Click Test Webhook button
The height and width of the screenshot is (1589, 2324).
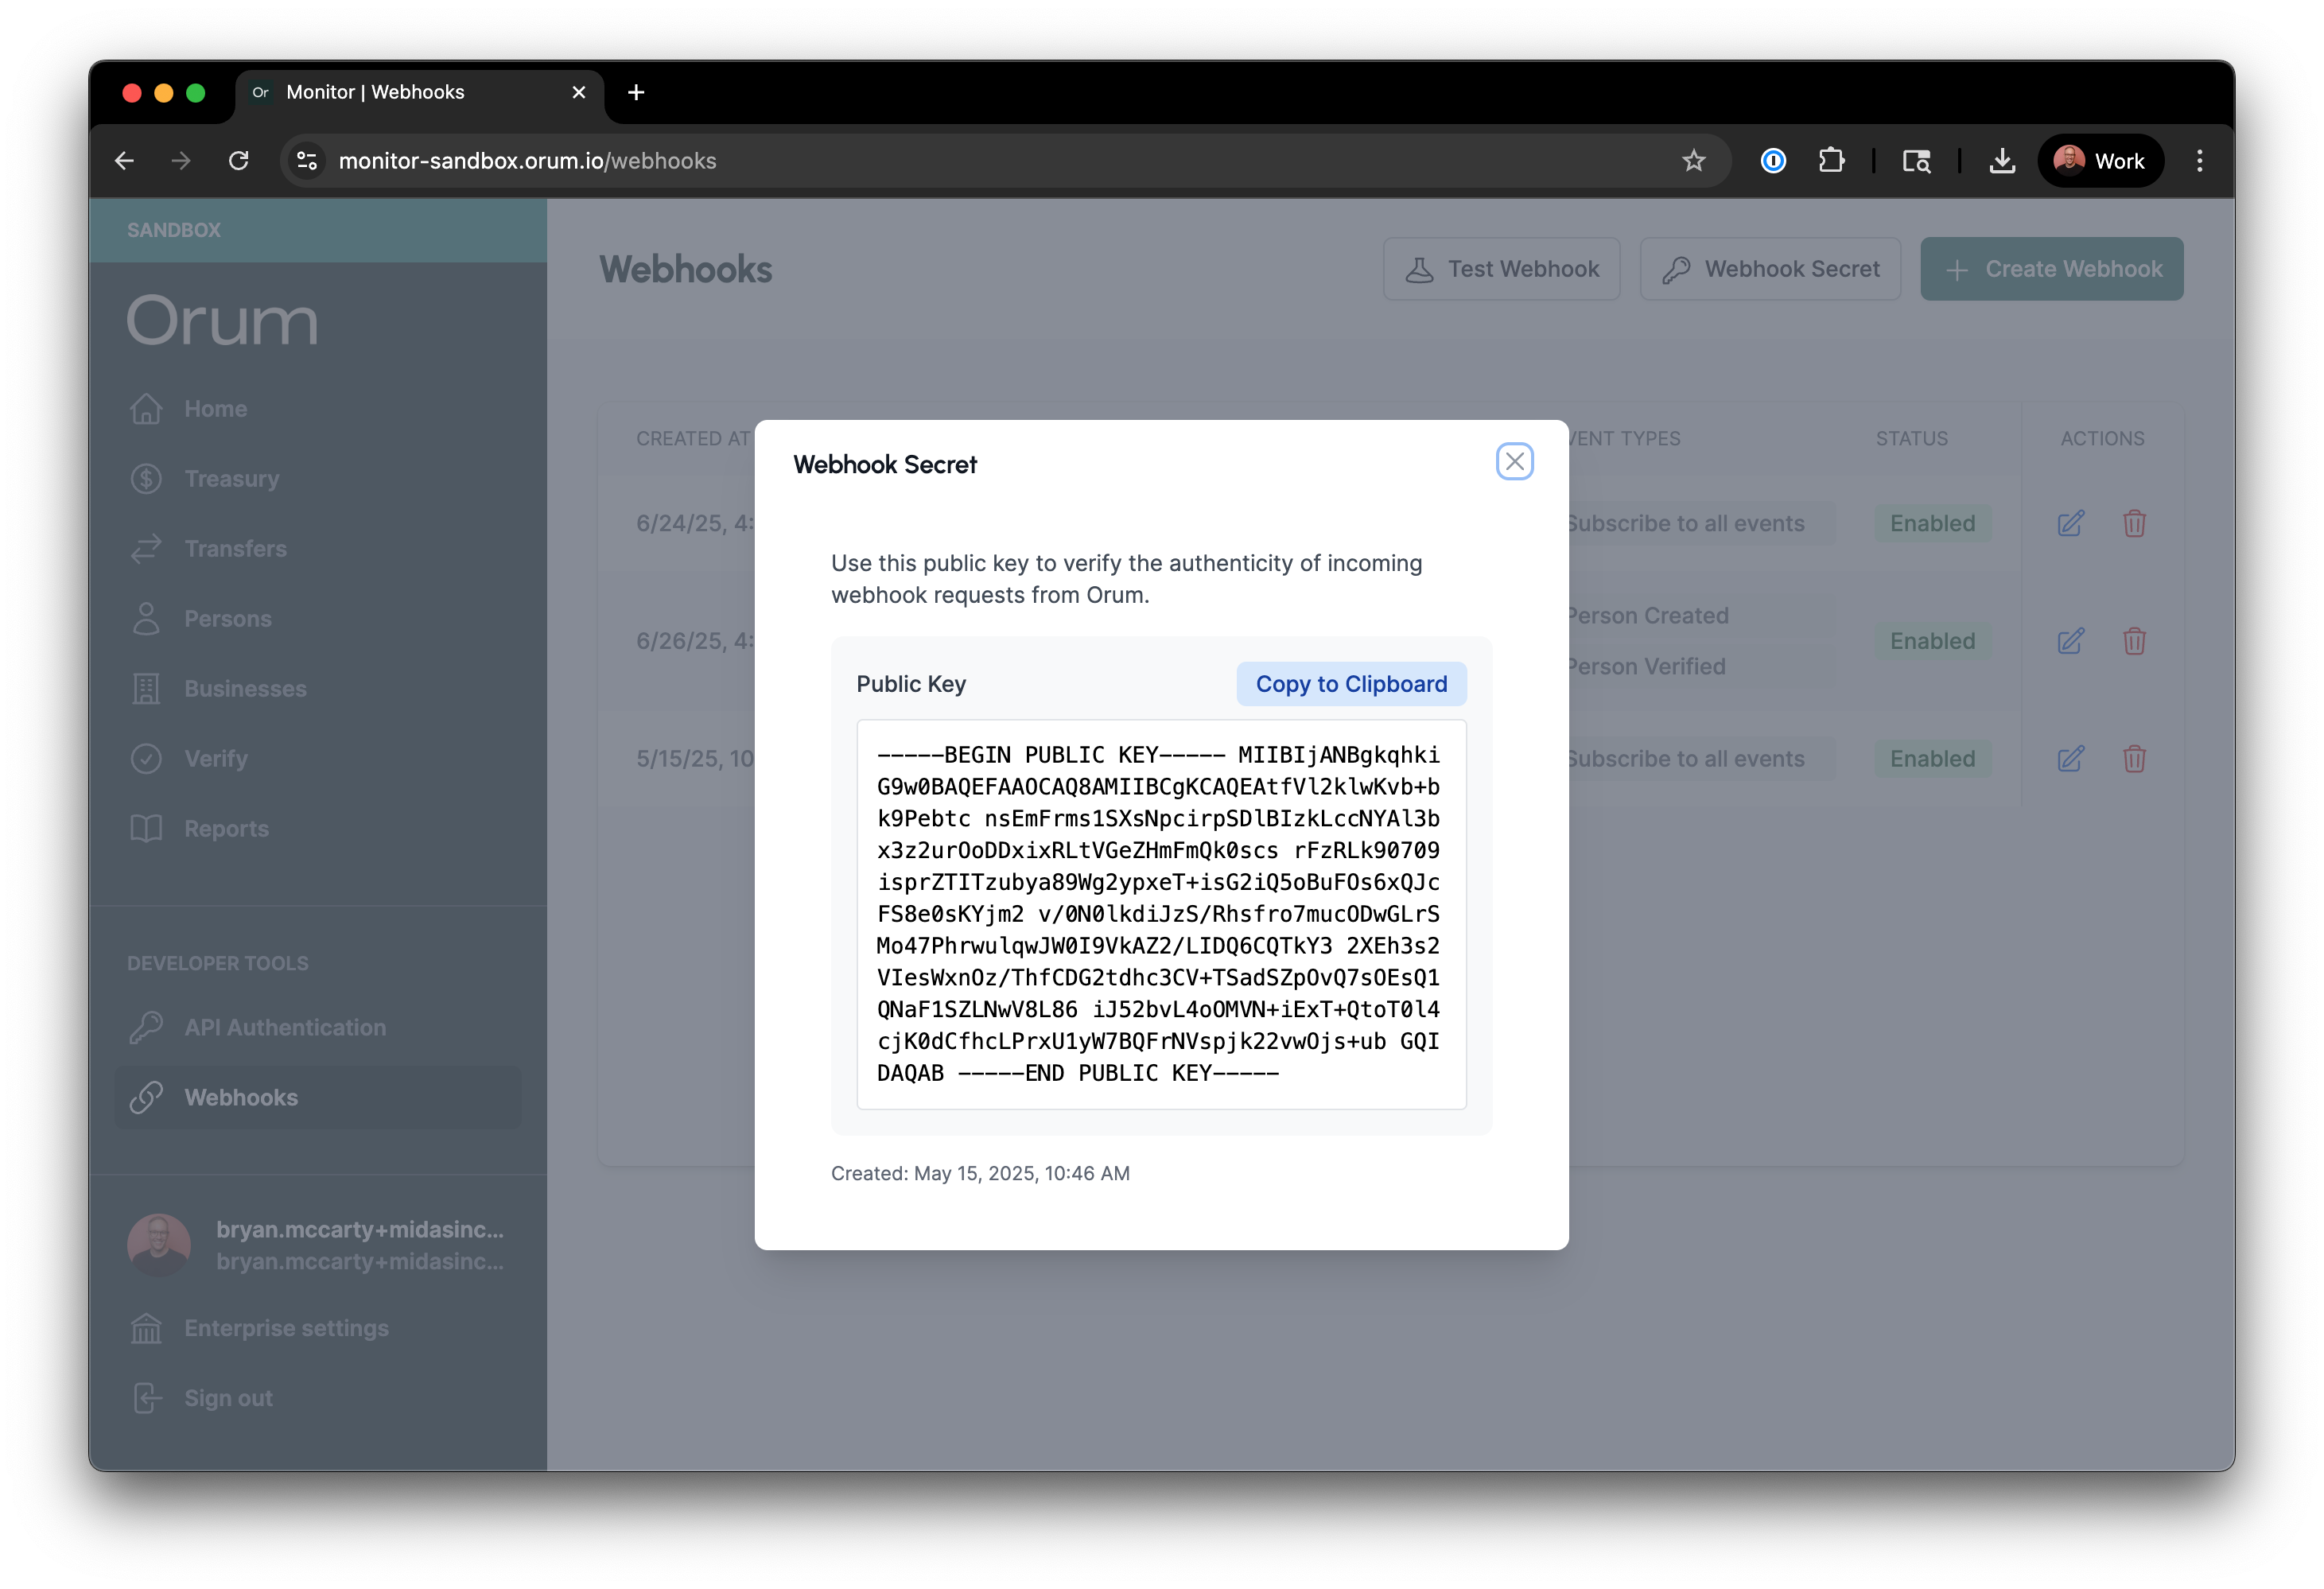tap(1501, 269)
